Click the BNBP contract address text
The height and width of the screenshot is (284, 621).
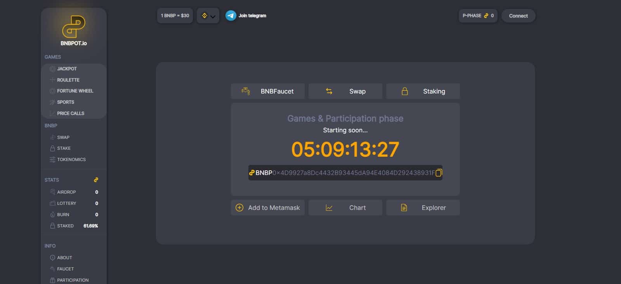pos(354,173)
